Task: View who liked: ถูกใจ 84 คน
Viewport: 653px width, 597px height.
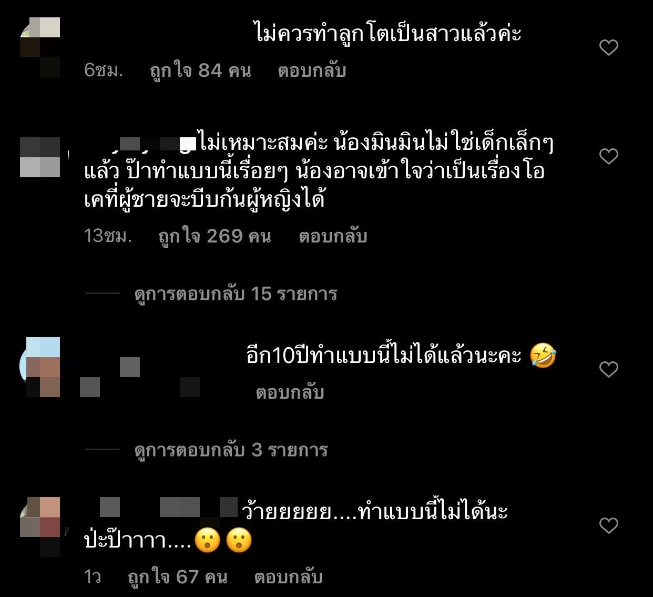Action: coord(200,70)
